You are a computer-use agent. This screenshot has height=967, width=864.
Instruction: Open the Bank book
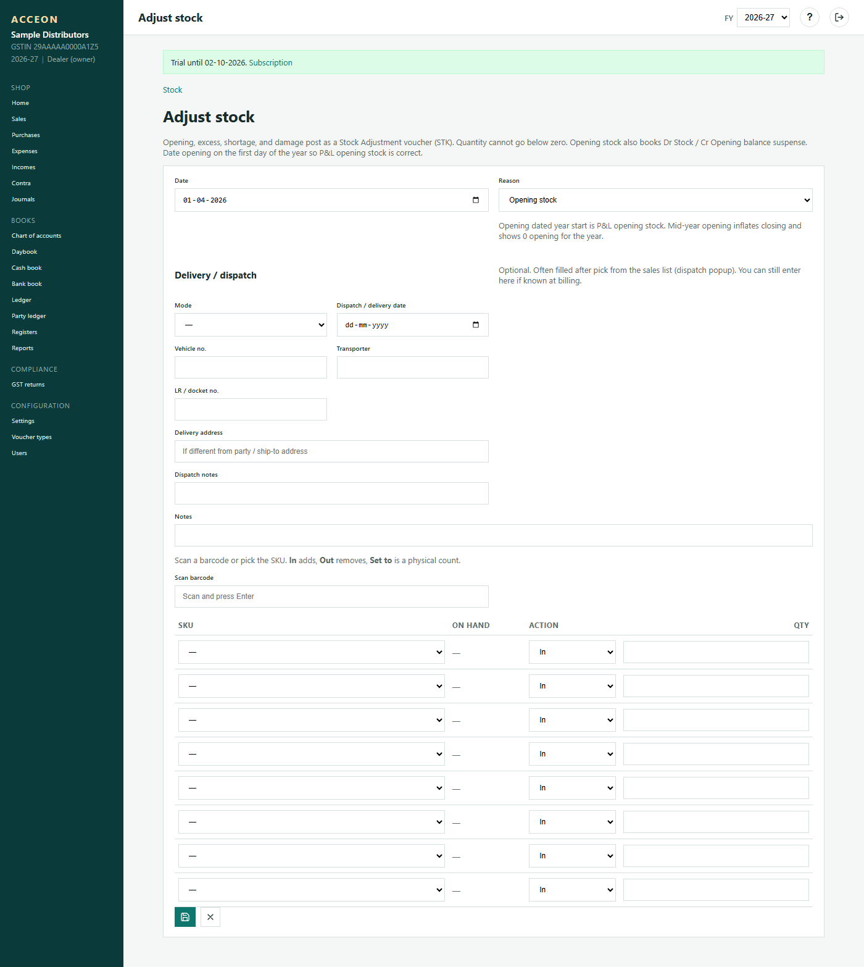pyautogui.click(x=27, y=284)
